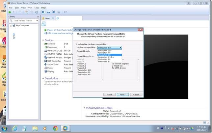
Task: Open the File menu
Action: pyautogui.click(x=11, y=8)
